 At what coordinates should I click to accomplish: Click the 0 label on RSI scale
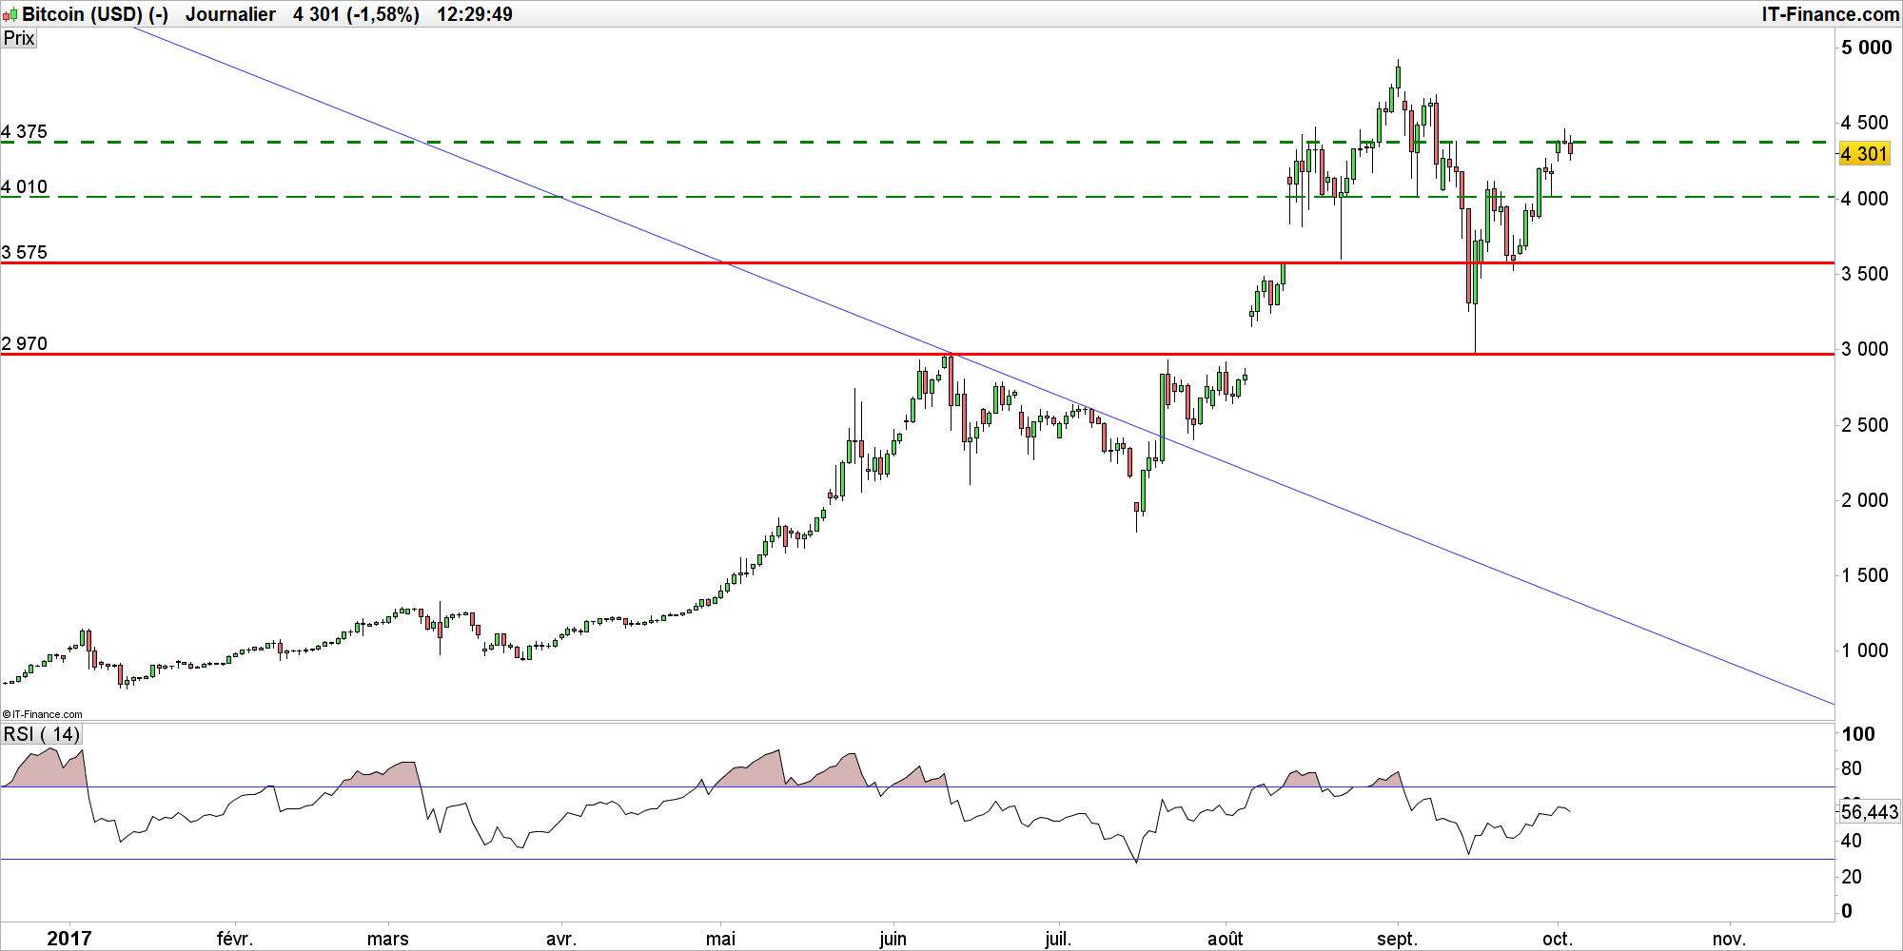(x=1847, y=911)
